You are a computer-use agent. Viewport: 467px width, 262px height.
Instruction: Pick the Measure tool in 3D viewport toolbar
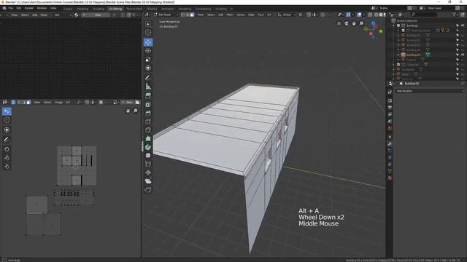point(148,87)
